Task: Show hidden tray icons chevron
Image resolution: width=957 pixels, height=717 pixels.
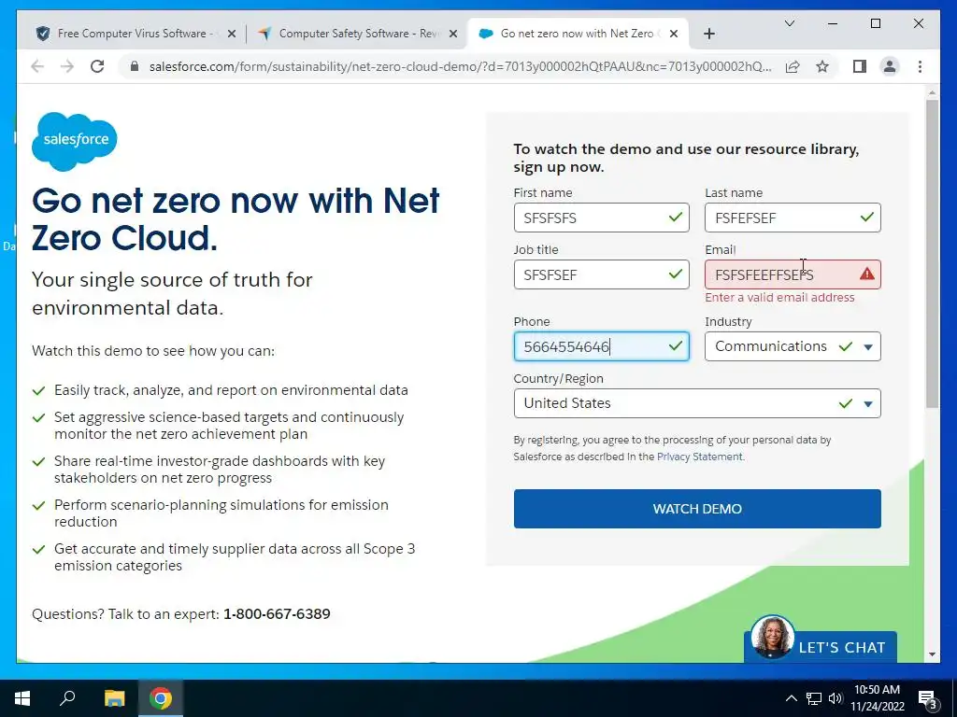Action: [791, 698]
